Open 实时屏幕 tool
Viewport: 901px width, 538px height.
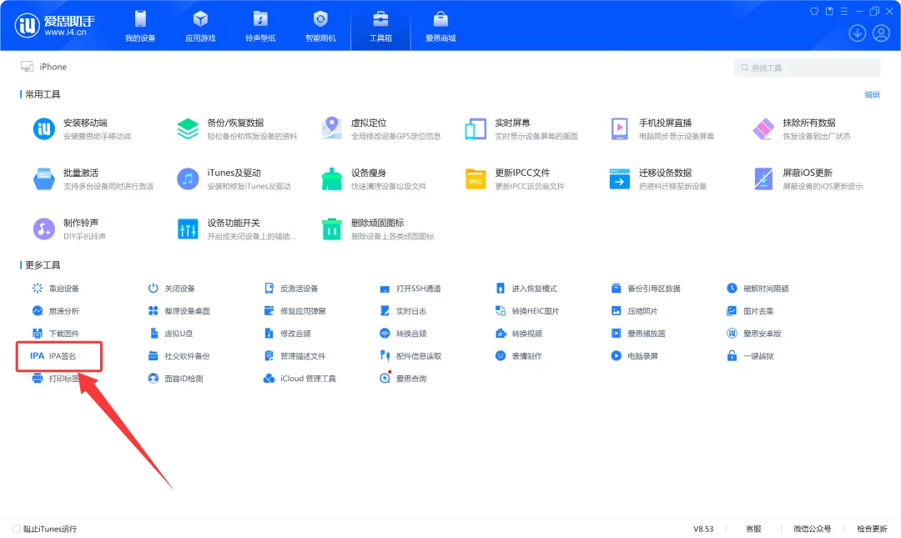pos(521,128)
